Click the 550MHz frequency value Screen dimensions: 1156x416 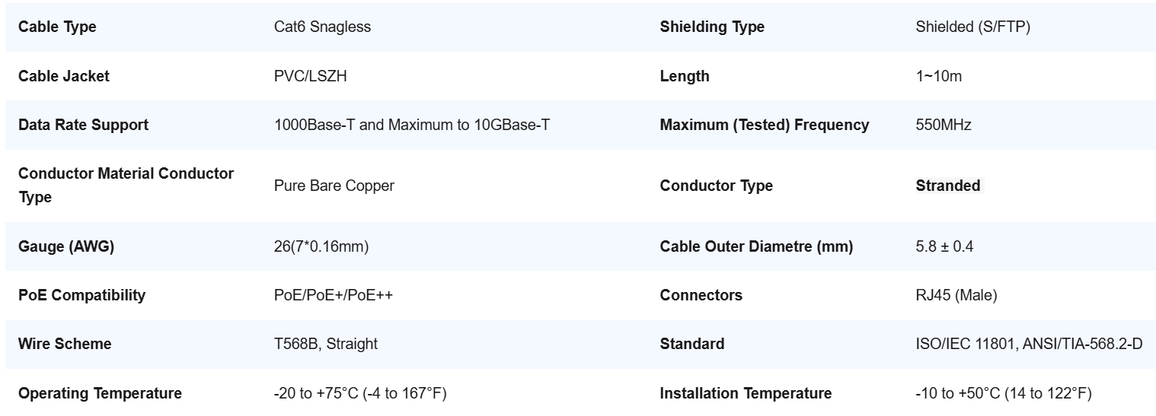click(x=944, y=125)
